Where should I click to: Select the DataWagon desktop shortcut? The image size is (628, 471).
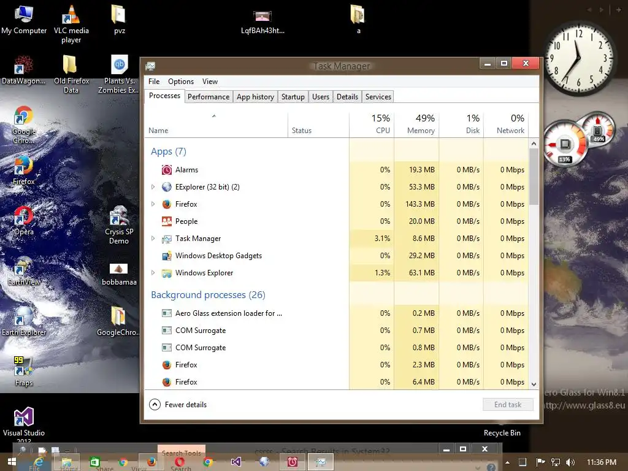(x=24, y=71)
